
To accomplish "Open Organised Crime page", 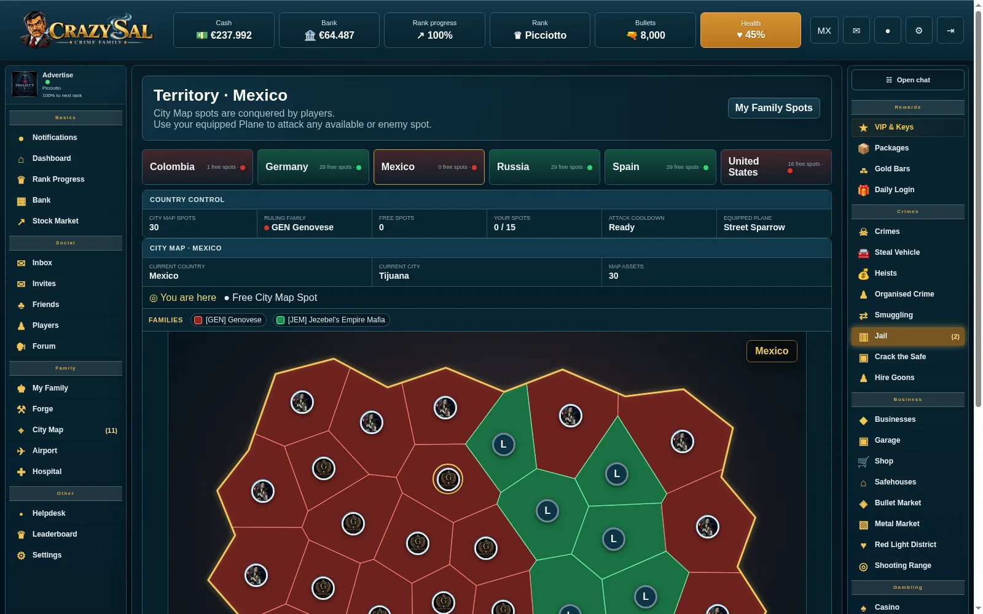I will pos(907,294).
